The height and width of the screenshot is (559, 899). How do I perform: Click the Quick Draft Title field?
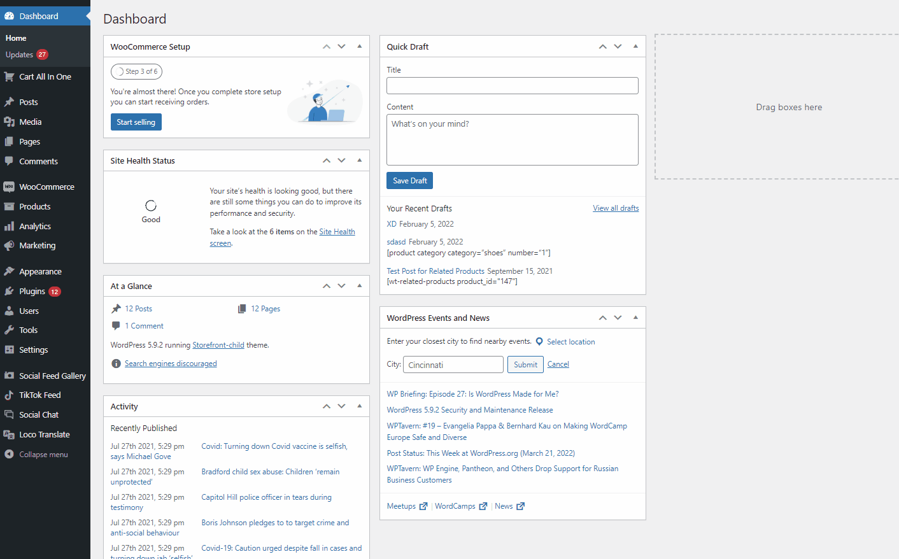513,86
